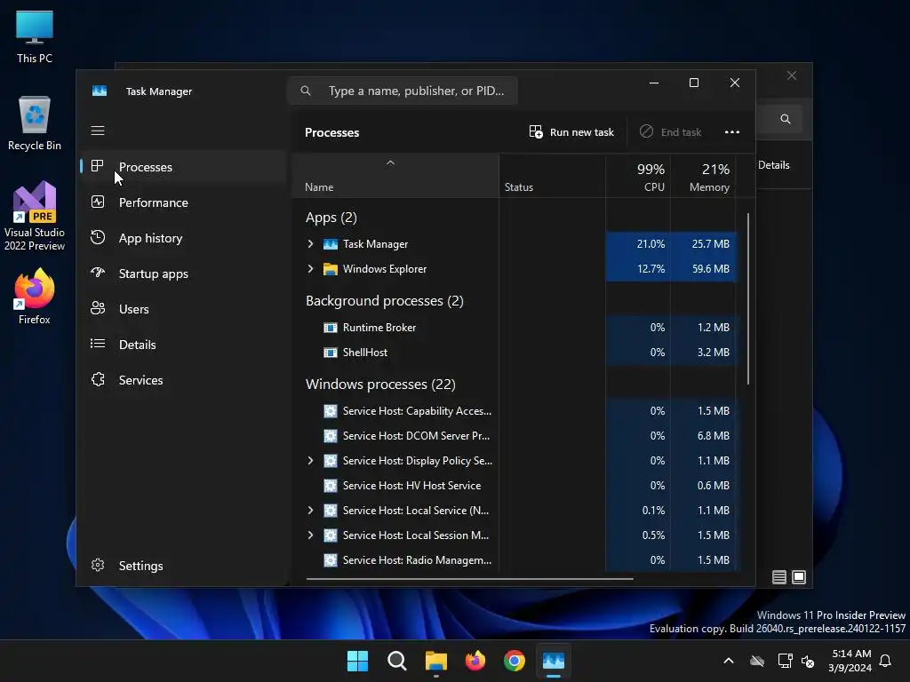The image size is (910, 682).
Task: Launch Chrome from the taskbar
Action: coord(515,661)
